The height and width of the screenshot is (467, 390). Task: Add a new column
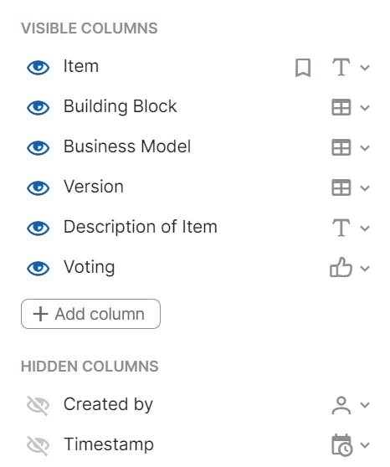(x=90, y=314)
